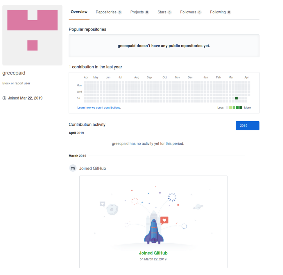
Task: Click the light green legend swatch
Action: 230,108
